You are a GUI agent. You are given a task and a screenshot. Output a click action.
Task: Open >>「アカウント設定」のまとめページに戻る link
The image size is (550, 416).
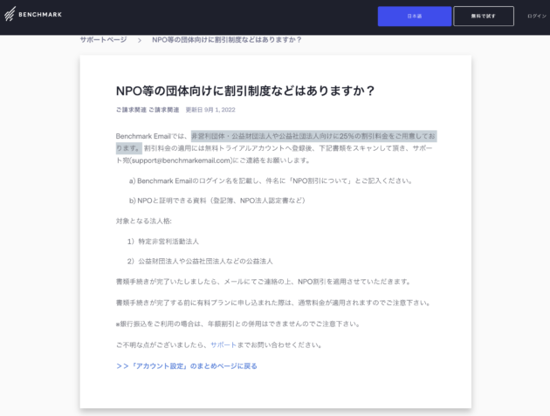pos(187,366)
